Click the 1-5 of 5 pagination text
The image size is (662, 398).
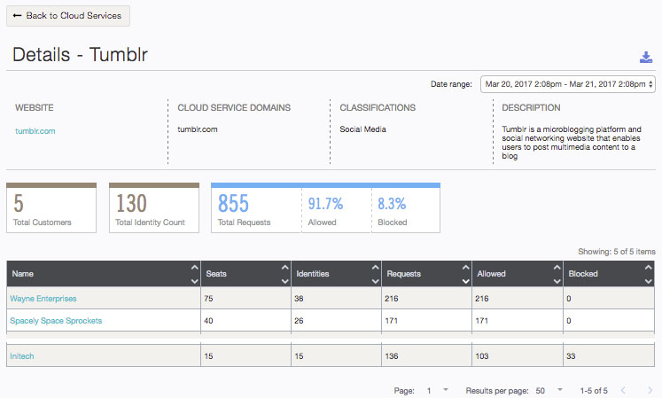point(594,390)
